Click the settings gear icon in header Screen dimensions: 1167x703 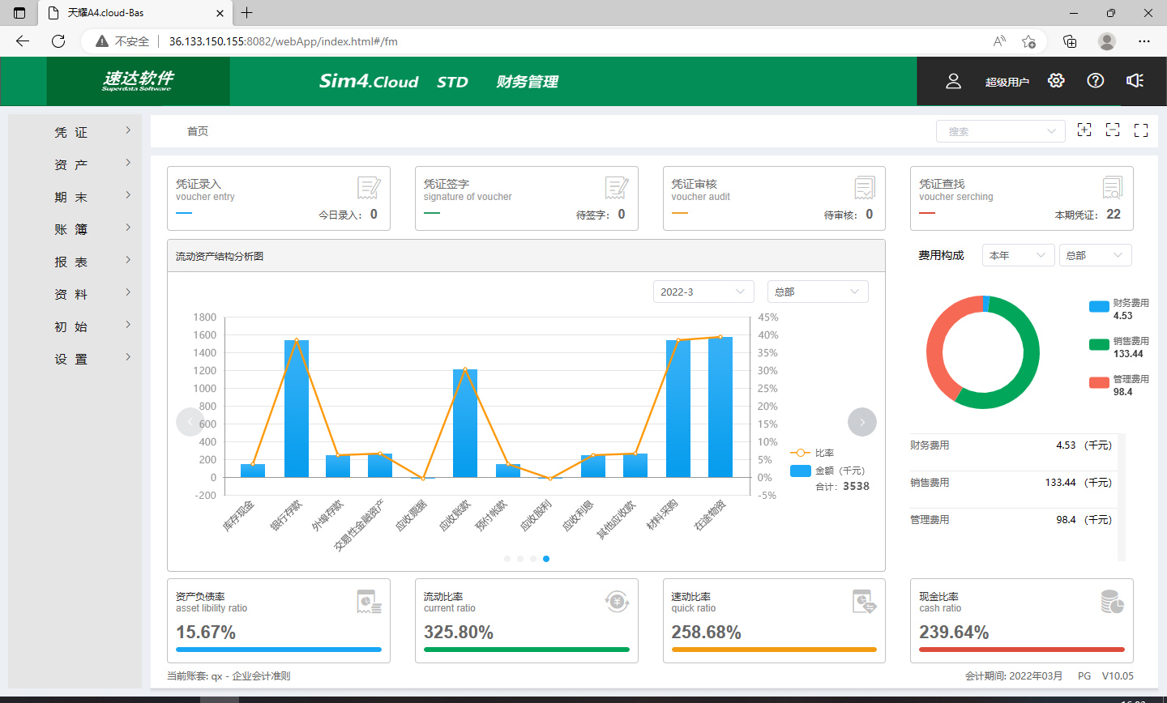point(1055,80)
